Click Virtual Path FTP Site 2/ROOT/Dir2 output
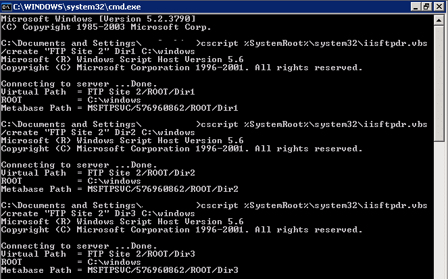This screenshot has width=448, height=279. pos(98,173)
